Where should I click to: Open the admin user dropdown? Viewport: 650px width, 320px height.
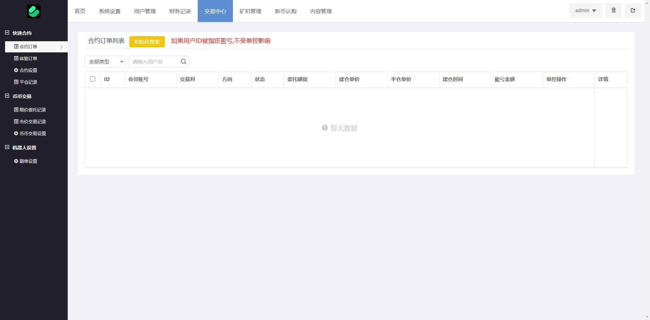[x=585, y=10]
